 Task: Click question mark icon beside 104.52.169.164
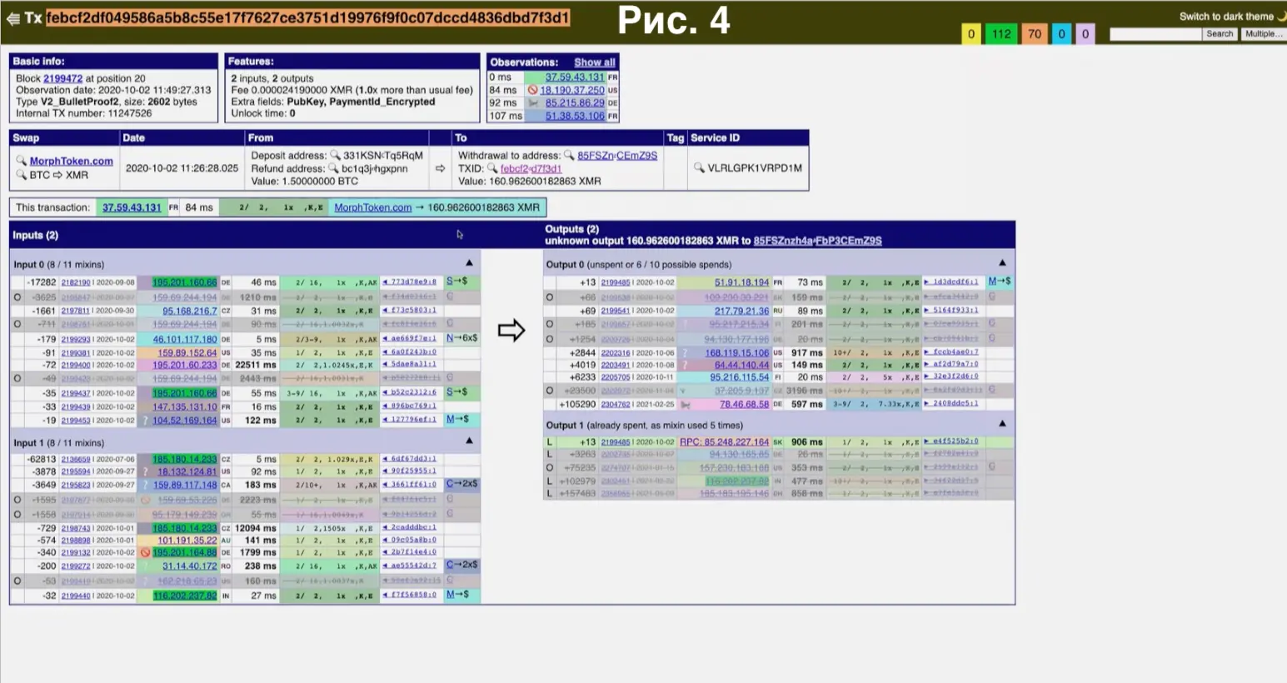145,420
